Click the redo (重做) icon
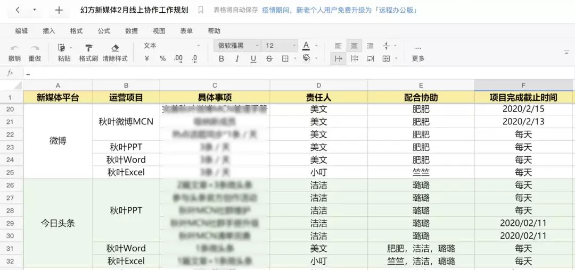Image resolution: width=575 pixels, height=270 pixels. click(x=35, y=48)
